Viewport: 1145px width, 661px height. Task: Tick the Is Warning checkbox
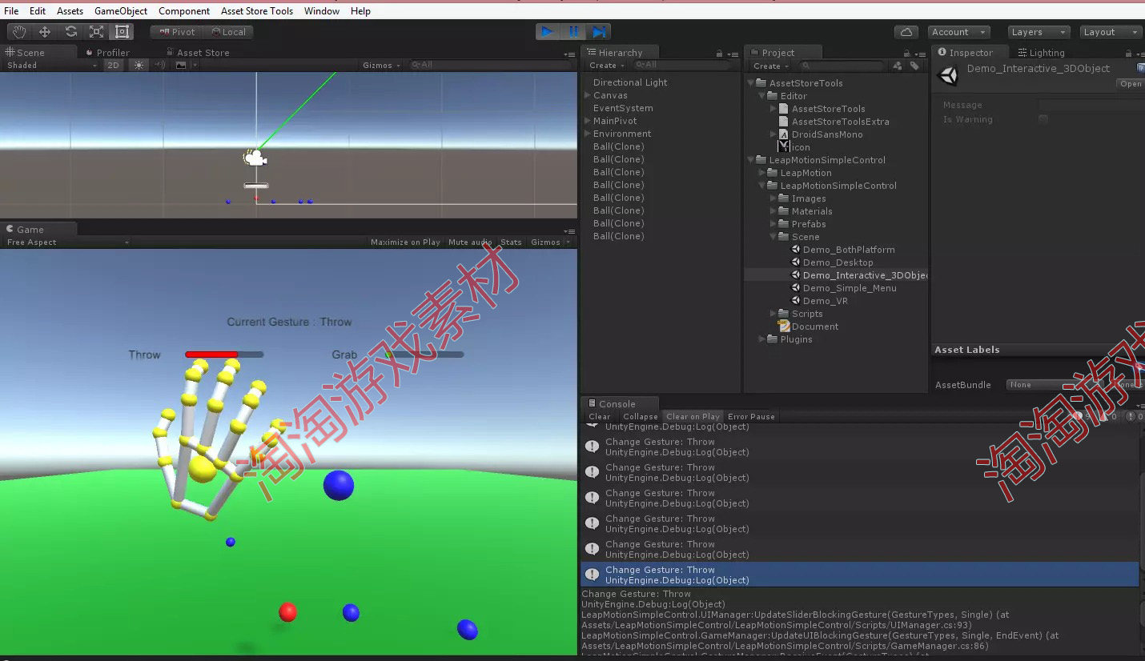click(1043, 119)
